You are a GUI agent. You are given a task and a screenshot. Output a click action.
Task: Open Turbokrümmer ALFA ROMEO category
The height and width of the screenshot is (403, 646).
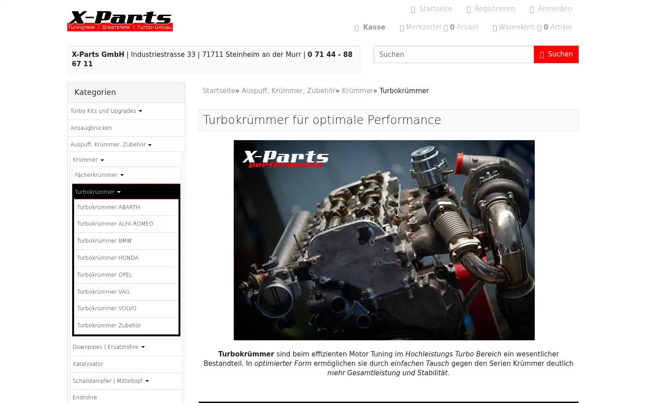(126, 224)
